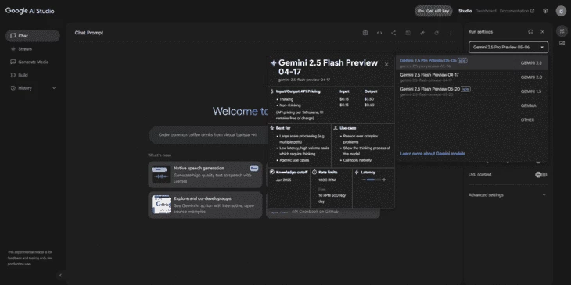Open Explore and co-develop apps card
Viewport: 571px width, 285px height.
205,205
